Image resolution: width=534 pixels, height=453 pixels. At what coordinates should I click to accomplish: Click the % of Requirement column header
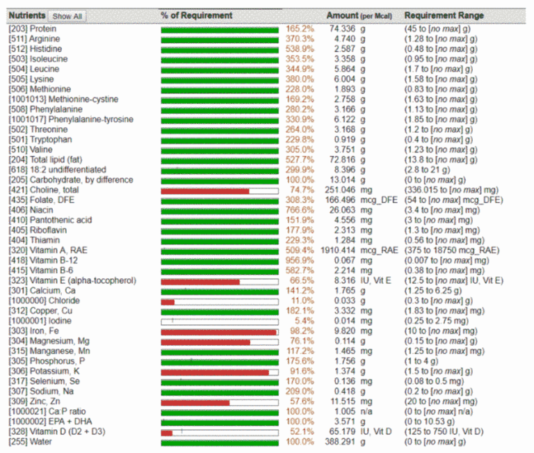(x=197, y=15)
